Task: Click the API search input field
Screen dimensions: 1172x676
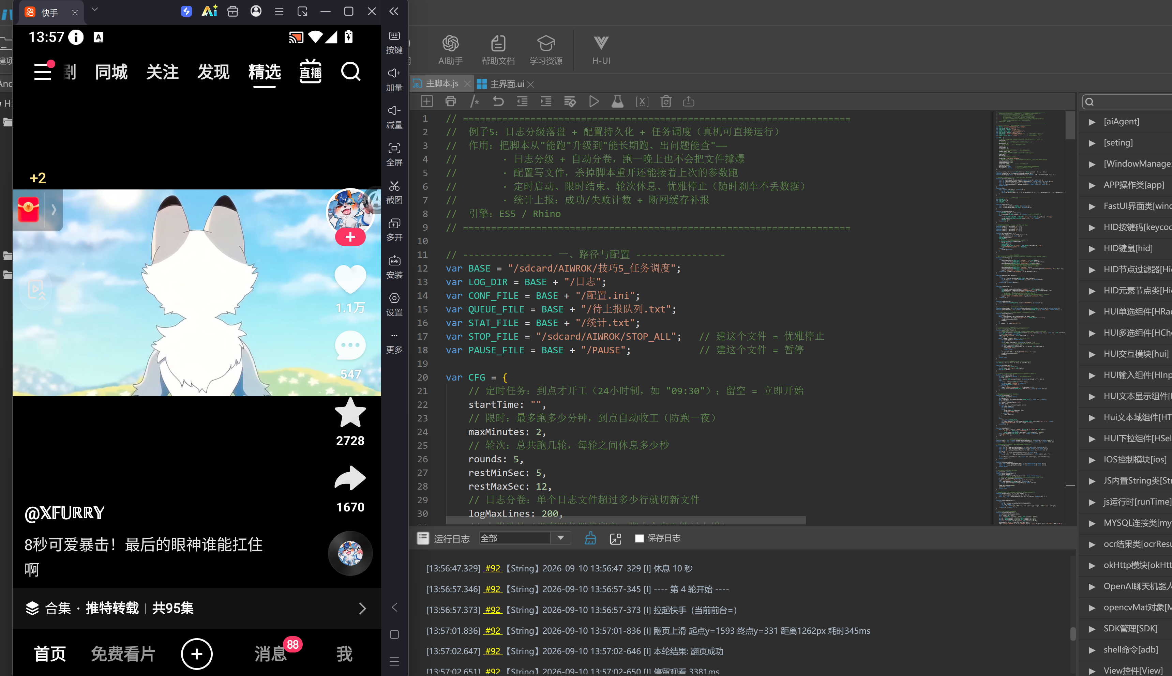Action: (x=1129, y=102)
